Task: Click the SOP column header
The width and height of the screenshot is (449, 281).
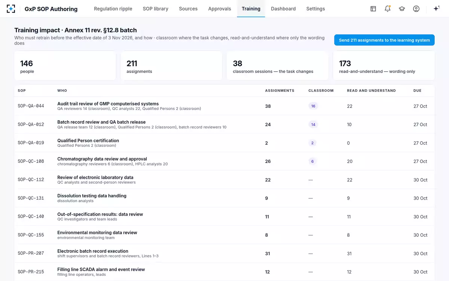Action: click(22, 91)
